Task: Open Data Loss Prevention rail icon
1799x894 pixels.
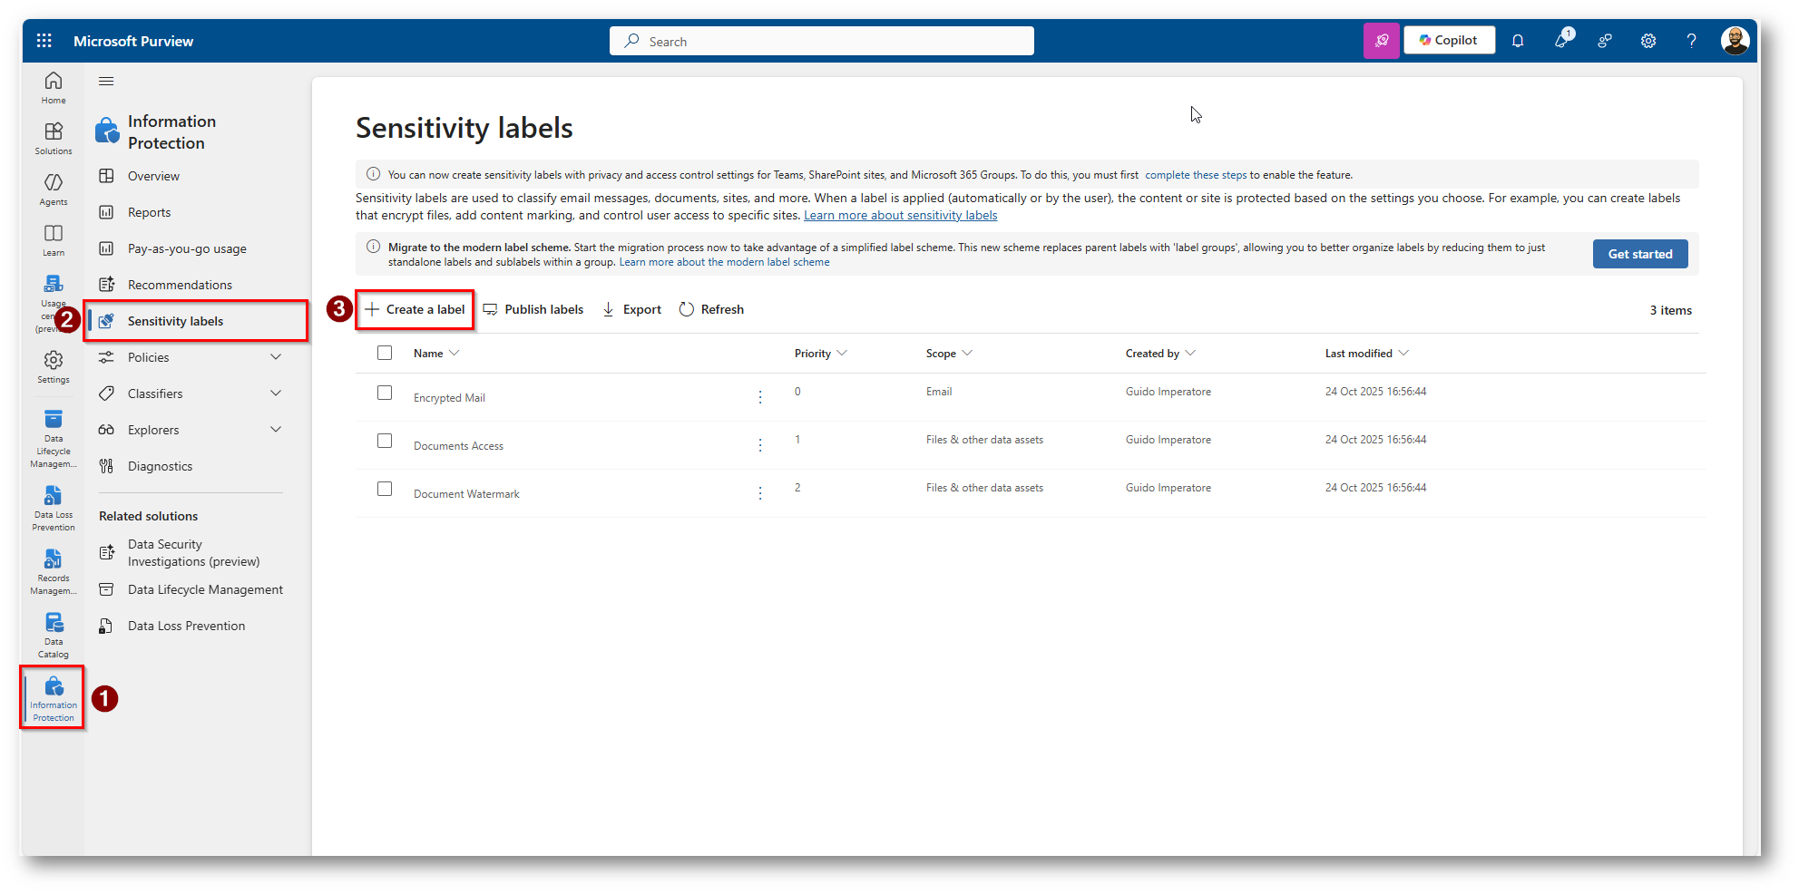Action: [54, 509]
